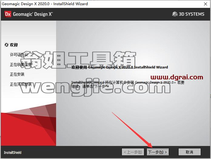Select the 正在收集信息 step label
The image size is (211, 159).
(21, 65)
